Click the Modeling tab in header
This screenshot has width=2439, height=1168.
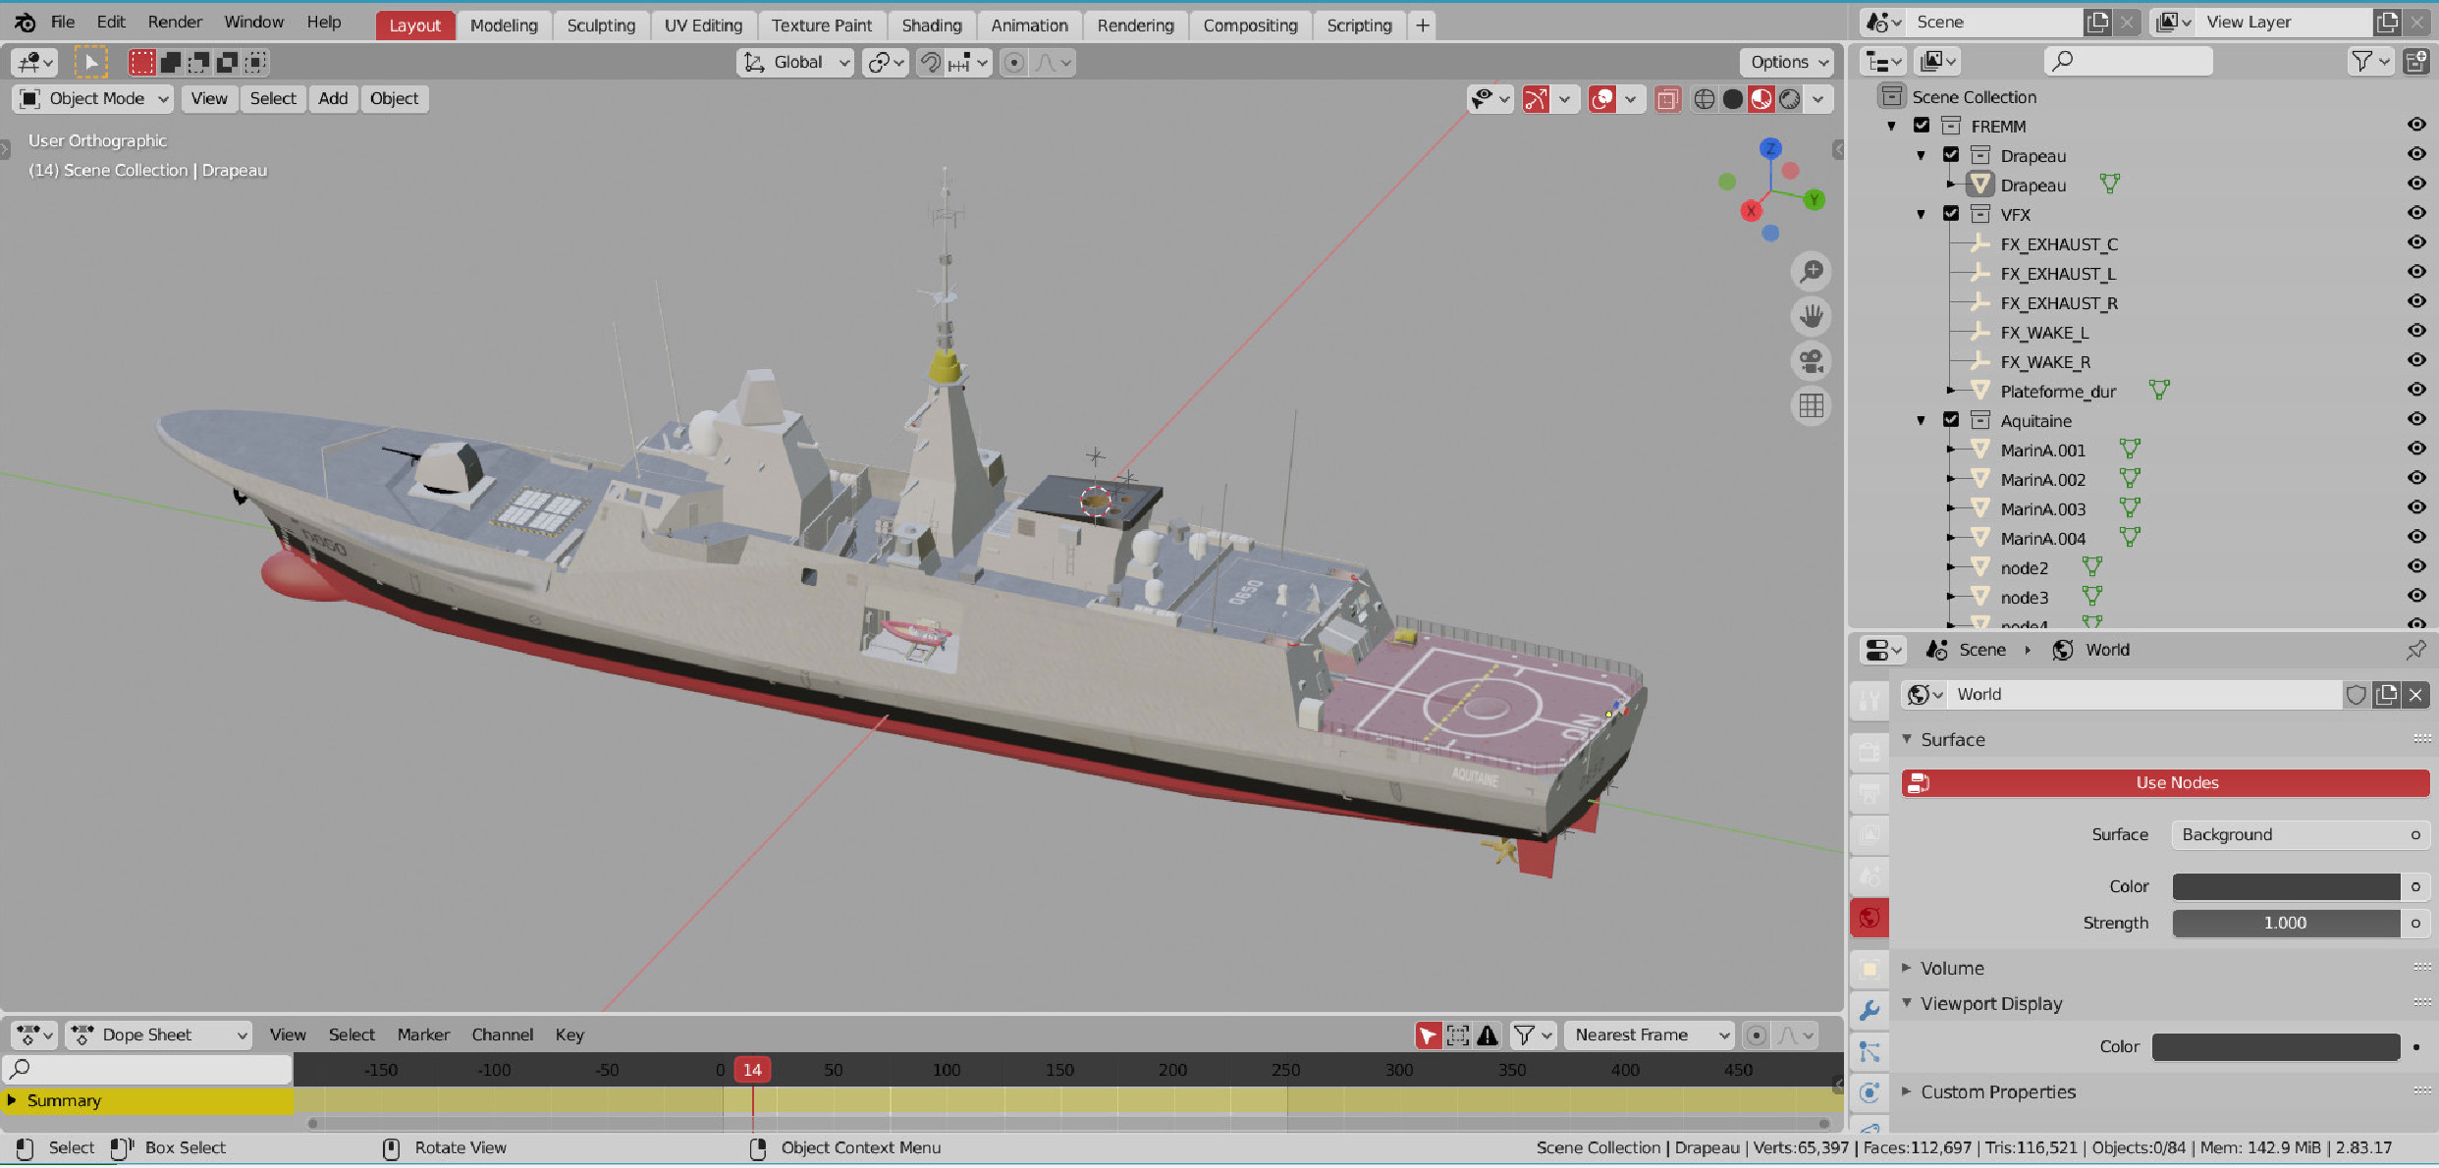point(503,24)
